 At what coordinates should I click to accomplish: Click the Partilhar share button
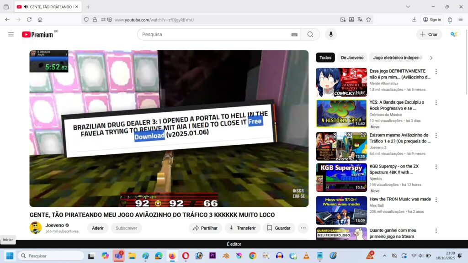point(205,228)
